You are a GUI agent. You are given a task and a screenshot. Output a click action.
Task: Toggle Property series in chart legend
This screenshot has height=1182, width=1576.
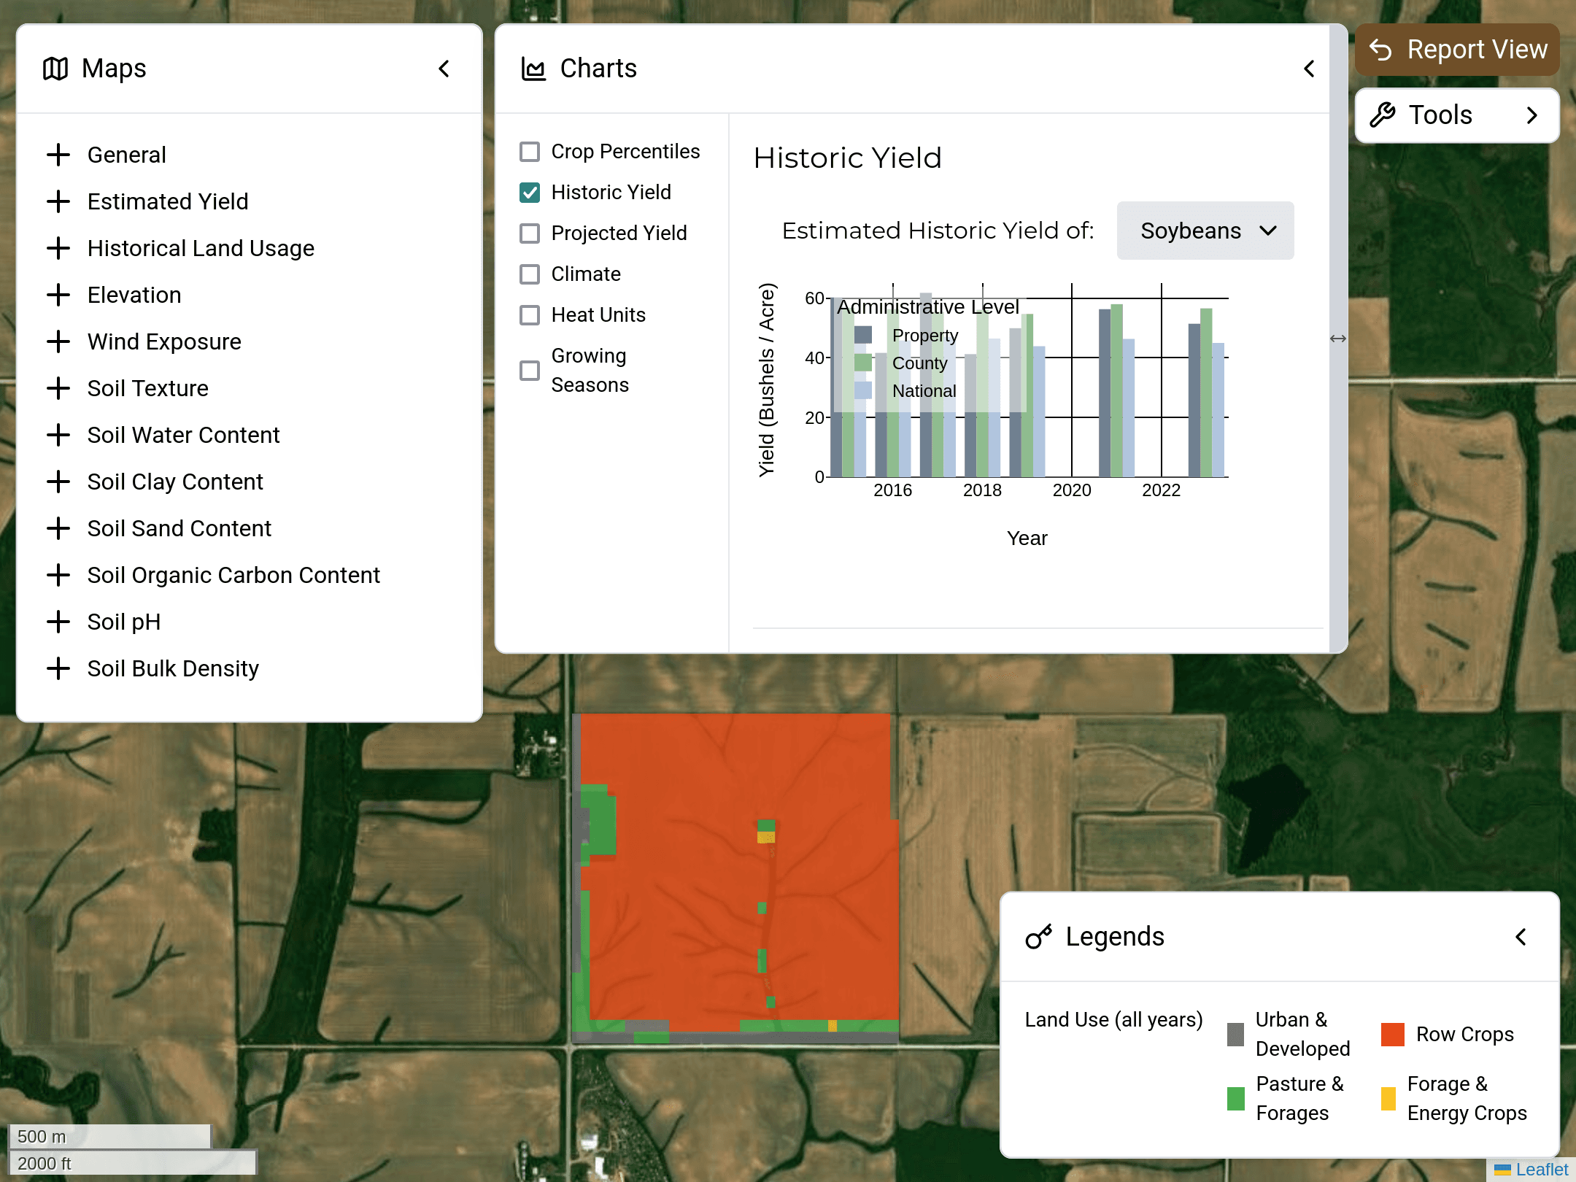906,336
